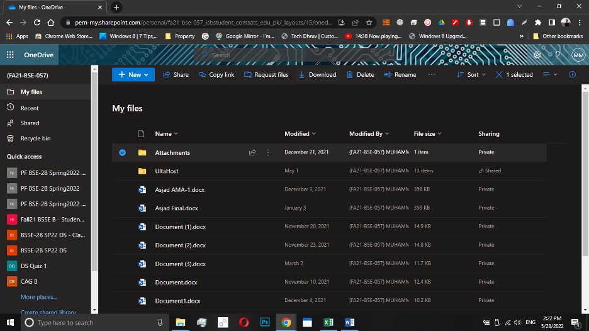The width and height of the screenshot is (589, 331).
Task: Open Chrome tab search arrow
Action: pyautogui.click(x=520, y=6)
